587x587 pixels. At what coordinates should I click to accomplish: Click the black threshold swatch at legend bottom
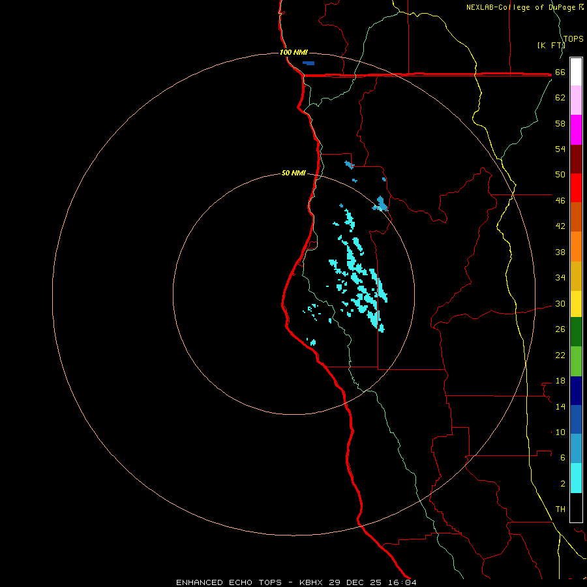[576, 507]
